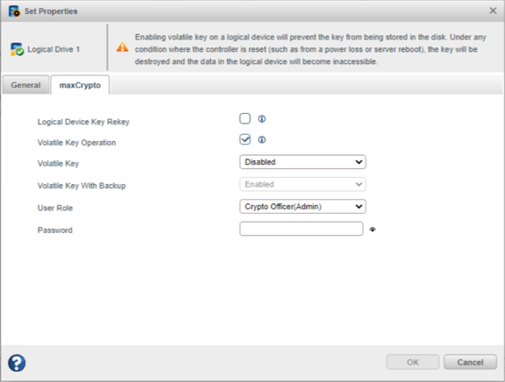
Task: Click info icon beside Logical Device Key Rekey
Action: coord(262,119)
